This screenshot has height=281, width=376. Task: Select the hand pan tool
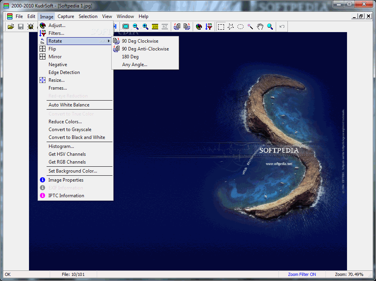point(260,27)
